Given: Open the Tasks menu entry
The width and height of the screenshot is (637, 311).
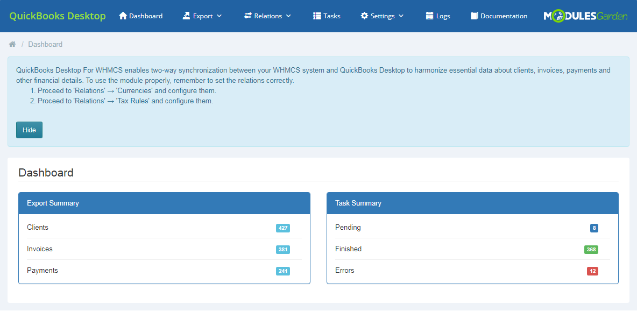Looking at the screenshot, I should pyautogui.click(x=327, y=16).
